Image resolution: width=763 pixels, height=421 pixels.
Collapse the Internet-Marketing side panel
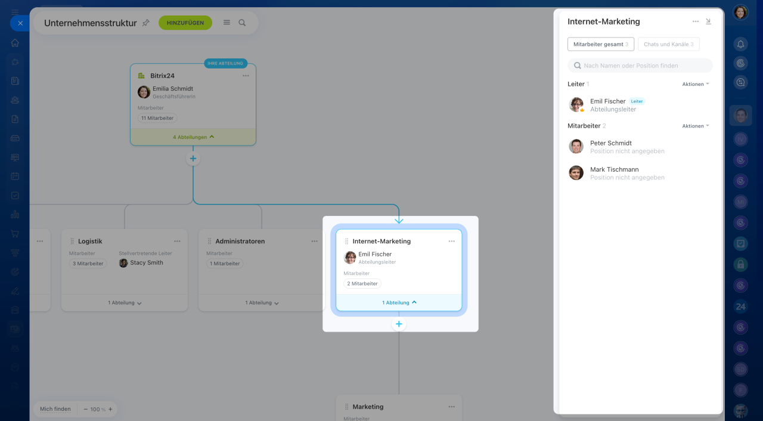[x=708, y=21]
